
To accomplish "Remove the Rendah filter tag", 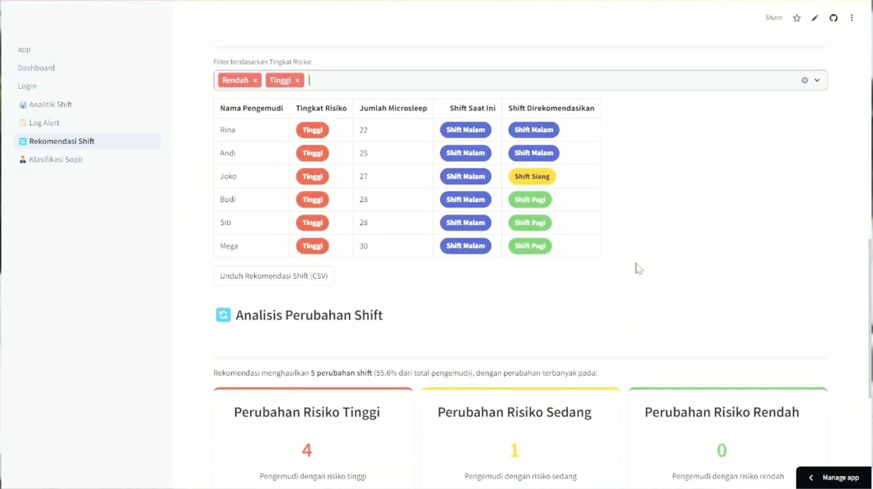I will coord(255,81).
